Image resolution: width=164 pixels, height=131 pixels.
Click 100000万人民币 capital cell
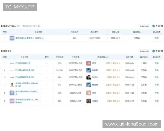tap(75, 77)
